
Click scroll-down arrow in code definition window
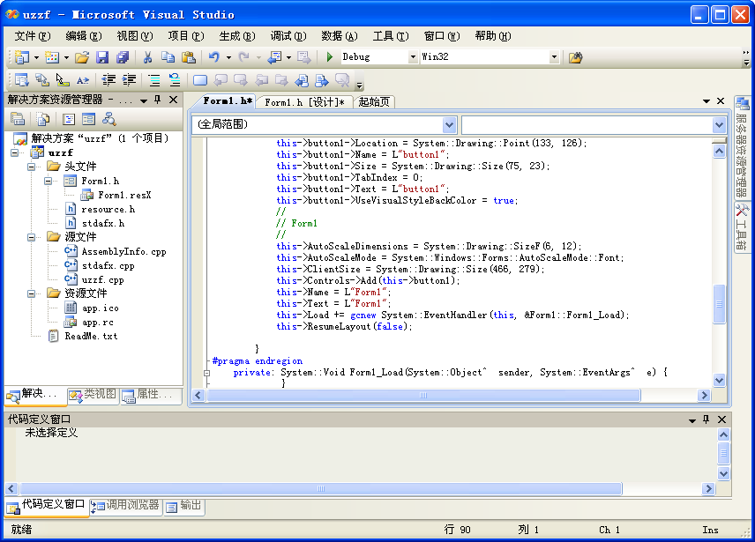click(x=723, y=474)
